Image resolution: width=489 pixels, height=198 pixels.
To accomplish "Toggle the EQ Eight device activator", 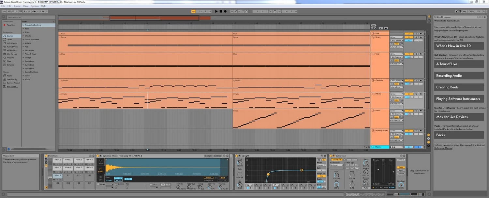I will [237, 156].
